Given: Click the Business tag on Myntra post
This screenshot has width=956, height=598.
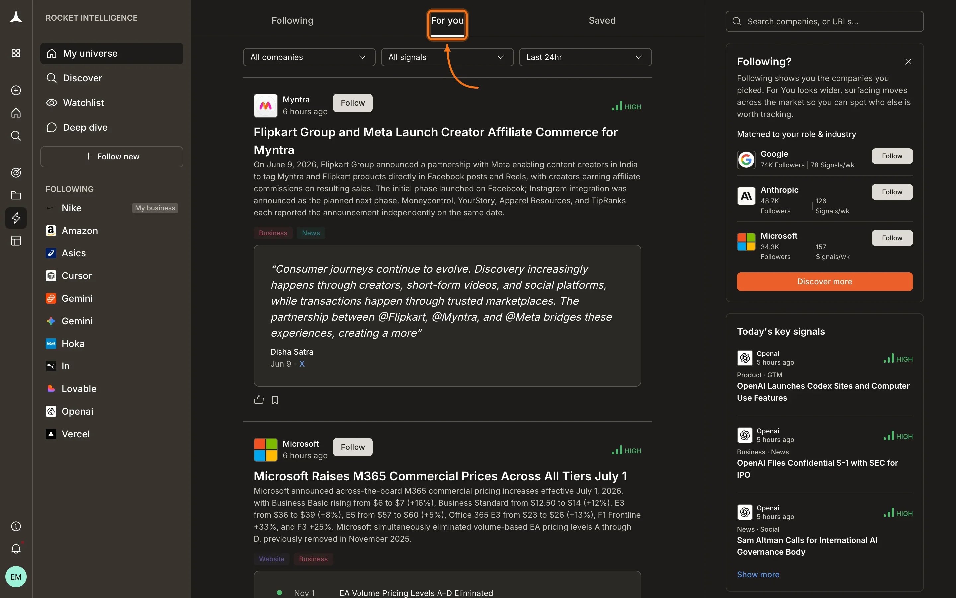Looking at the screenshot, I should coord(273,233).
